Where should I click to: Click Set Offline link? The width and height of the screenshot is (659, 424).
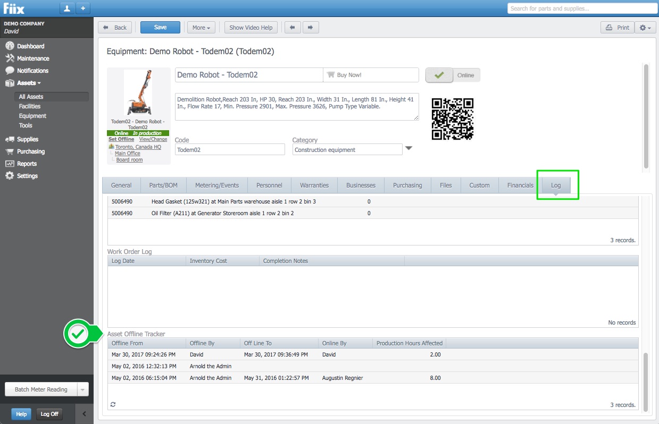(121, 139)
